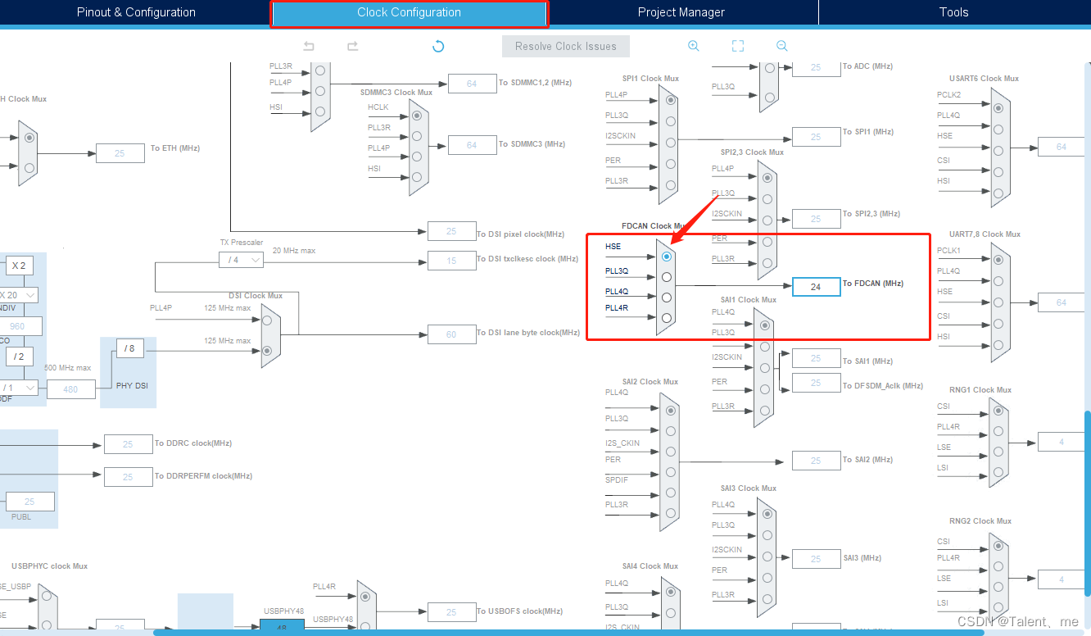Viewport: 1091px width, 636px height.
Task: Select PCLK2 in USART6 Clock Mux
Action: pos(998,108)
